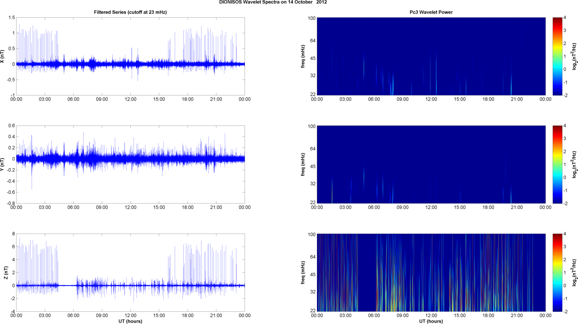Select the X-component filtered time series plot

point(130,57)
